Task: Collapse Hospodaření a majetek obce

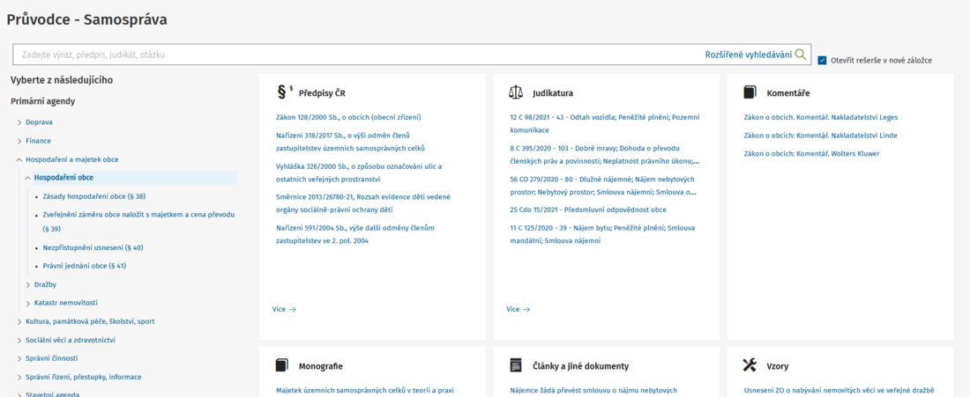Action: point(19,159)
